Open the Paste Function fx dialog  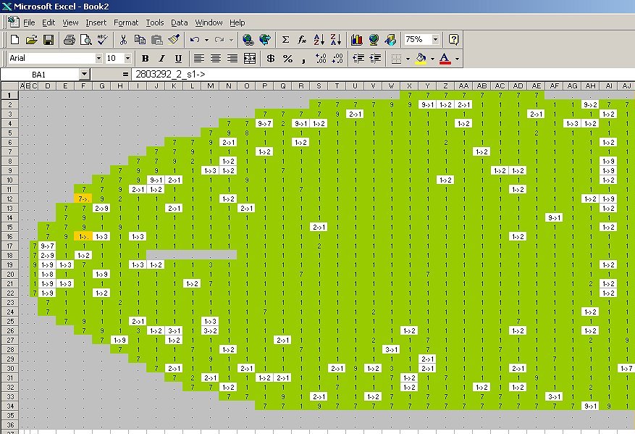pos(302,40)
